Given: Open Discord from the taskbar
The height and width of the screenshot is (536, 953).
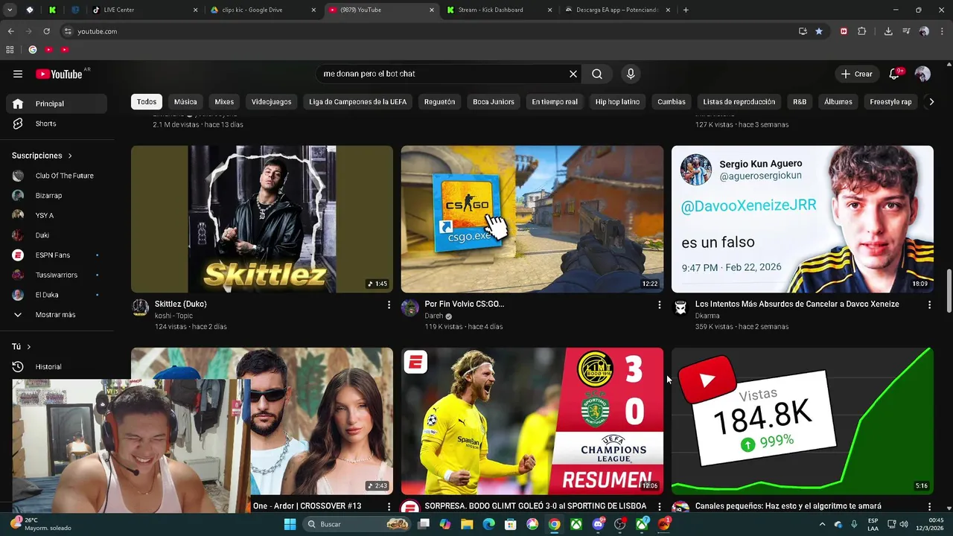Looking at the screenshot, I should [598, 524].
